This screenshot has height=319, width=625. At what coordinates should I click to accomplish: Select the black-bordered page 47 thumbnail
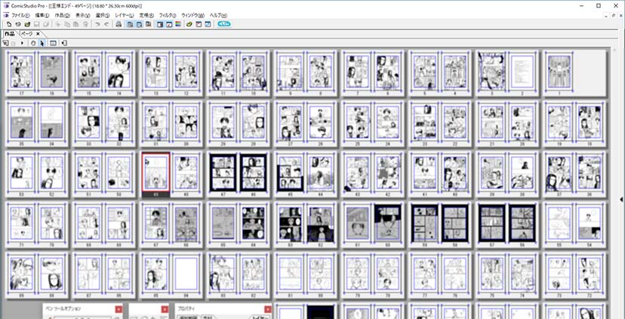click(x=223, y=172)
